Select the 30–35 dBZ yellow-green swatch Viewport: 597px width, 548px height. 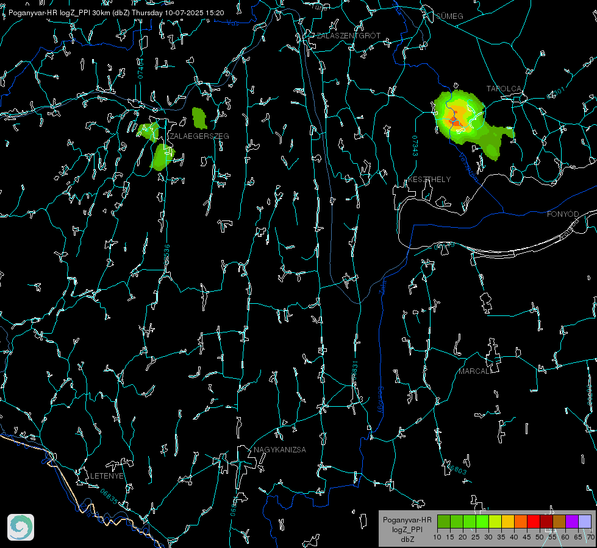pos(495,521)
